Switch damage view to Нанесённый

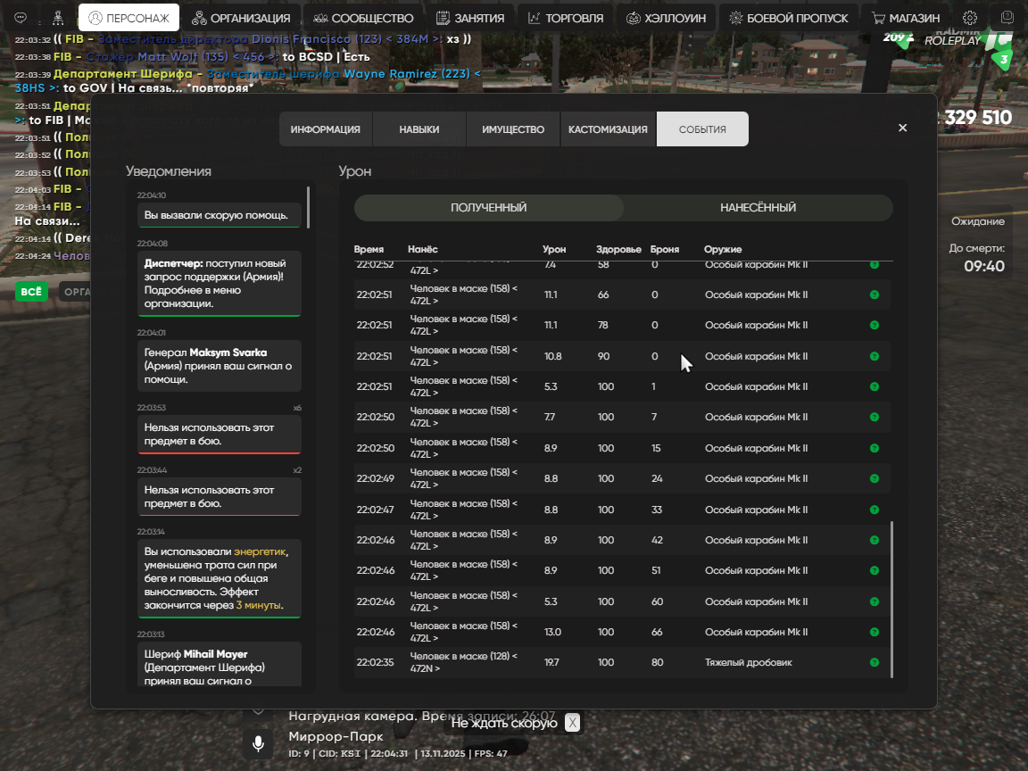pyautogui.click(x=758, y=208)
